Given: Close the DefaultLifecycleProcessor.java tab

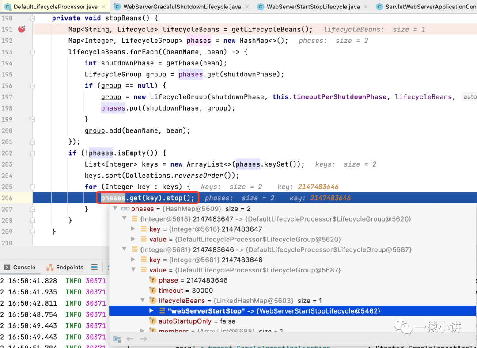Looking at the screenshot, I should pos(104,7).
